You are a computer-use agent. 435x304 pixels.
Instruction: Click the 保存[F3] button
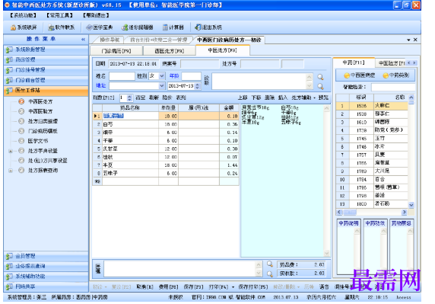[193, 287]
